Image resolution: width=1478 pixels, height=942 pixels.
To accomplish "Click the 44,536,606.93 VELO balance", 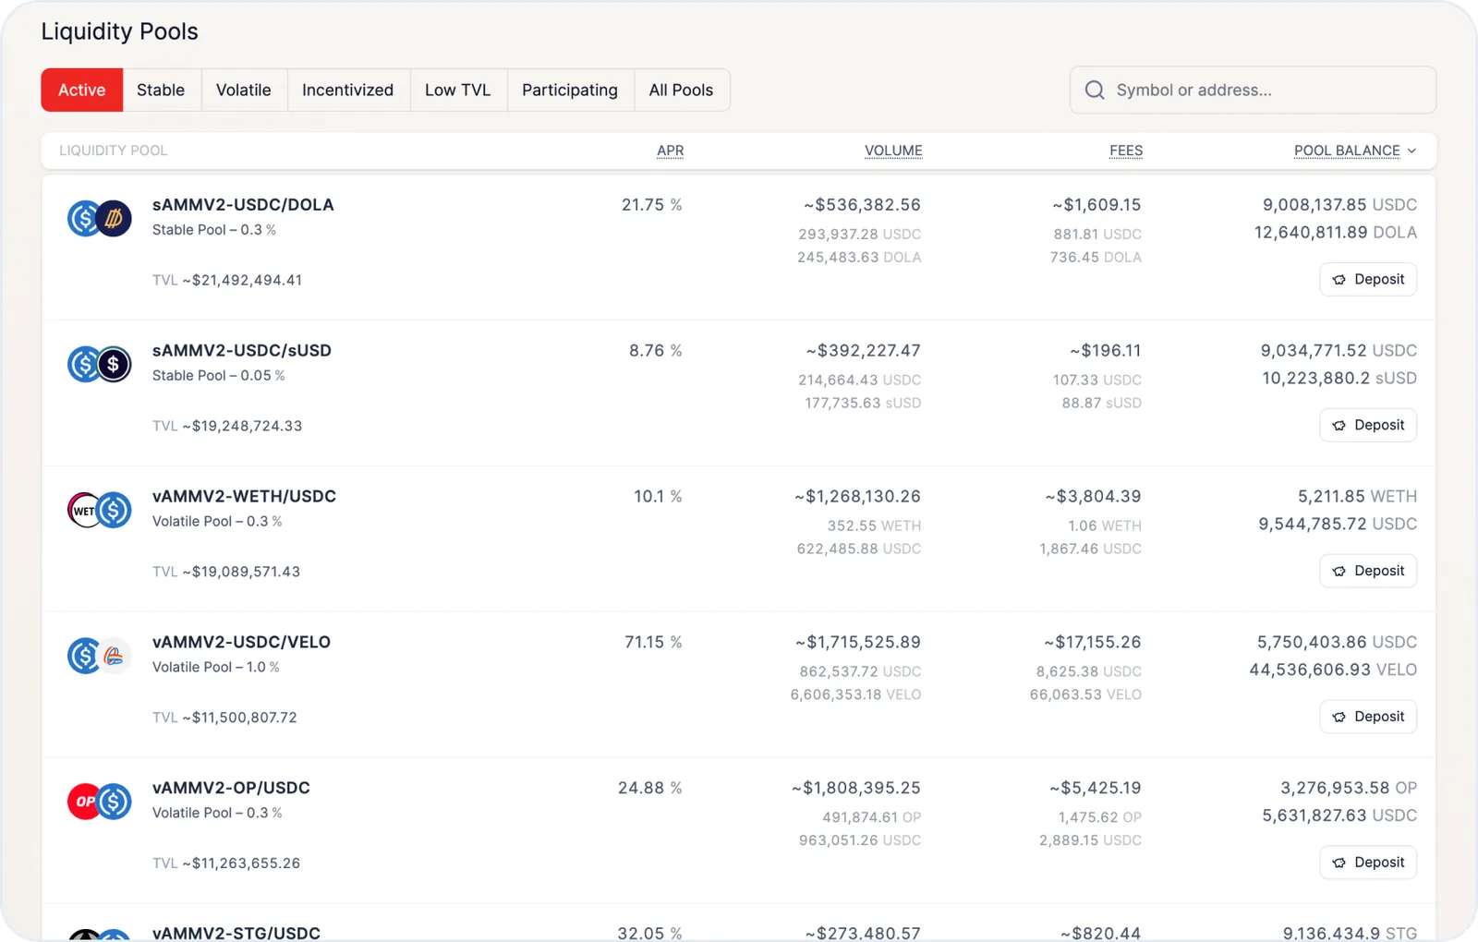I will [1333, 670].
